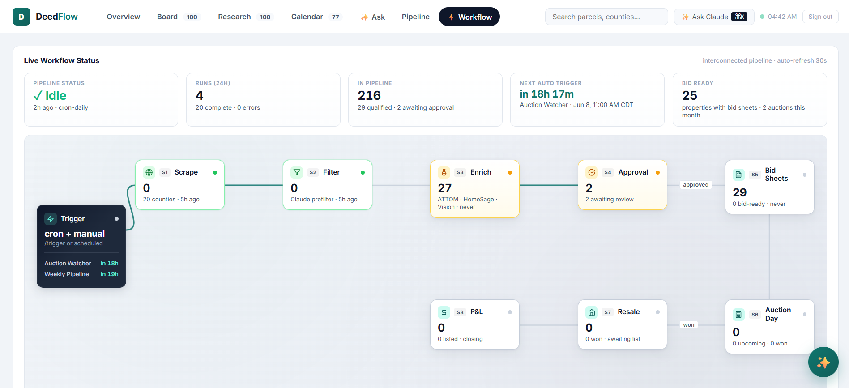Click the check-circle icon on Approval node
This screenshot has width=849, height=388.
[x=592, y=172]
